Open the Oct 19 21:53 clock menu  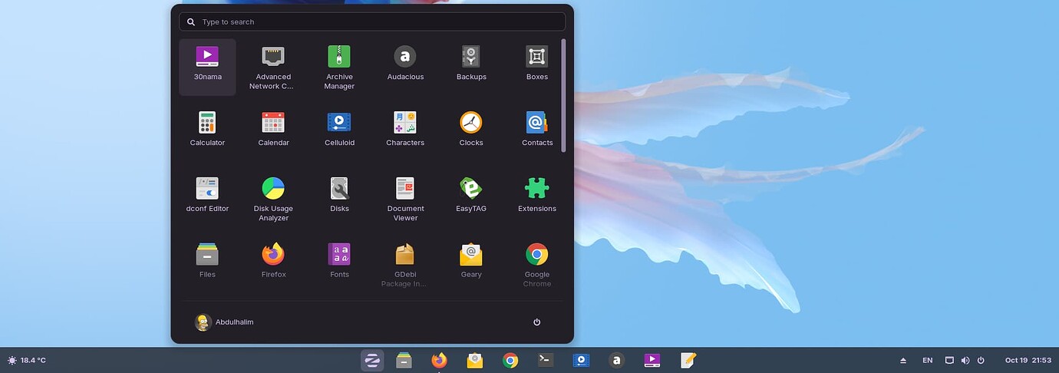click(1028, 360)
